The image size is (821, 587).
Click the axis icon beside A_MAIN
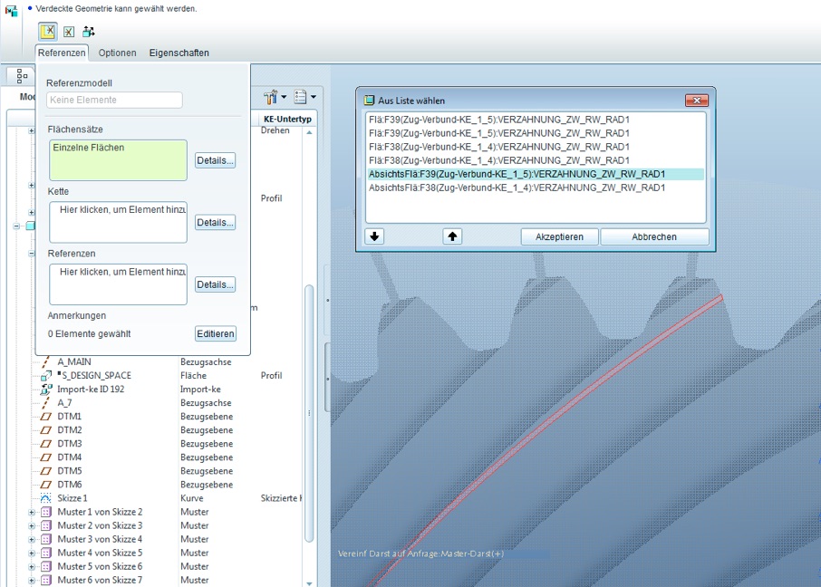pyautogui.click(x=46, y=361)
